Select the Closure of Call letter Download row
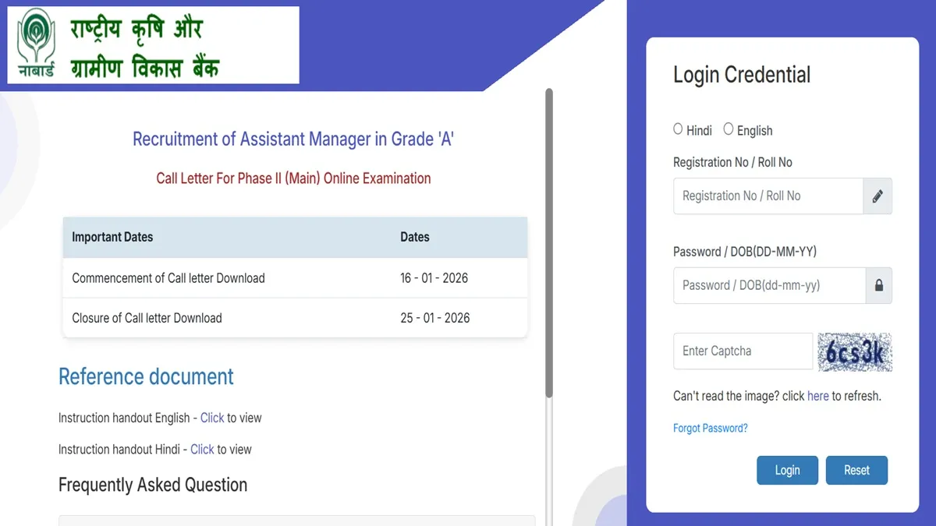The image size is (936, 526). point(295,318)
